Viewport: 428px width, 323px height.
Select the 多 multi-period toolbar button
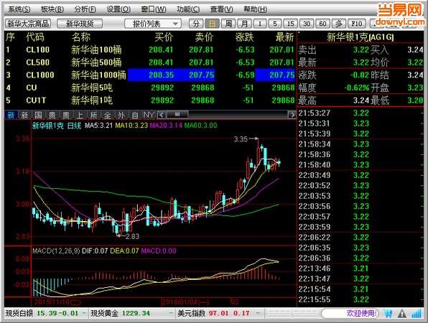coord(338,24)
